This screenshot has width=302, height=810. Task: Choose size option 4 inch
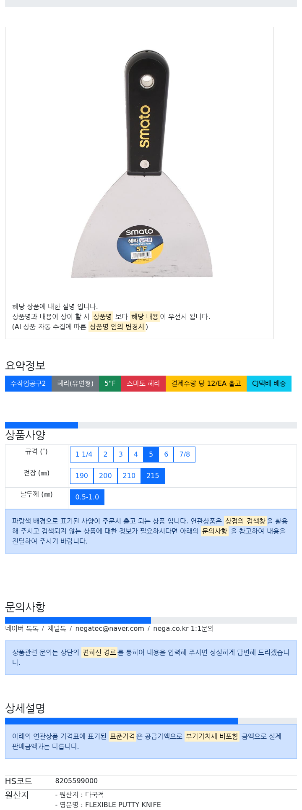pyautogui.click(x=136, y=455)
